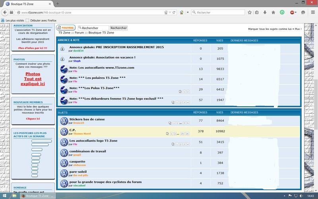Open dropdown arrow next to colored house icon
Screen dimensions: 318x199
188,12
